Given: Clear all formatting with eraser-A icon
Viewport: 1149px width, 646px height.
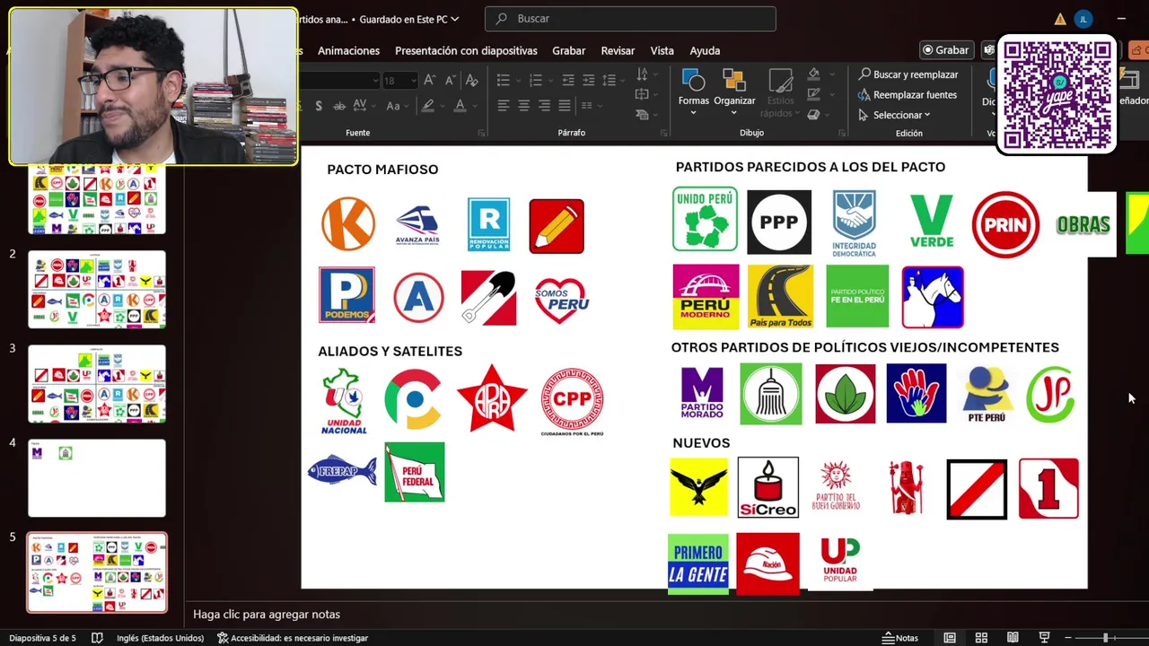Looking at the screenshot, I should point(472,81).
